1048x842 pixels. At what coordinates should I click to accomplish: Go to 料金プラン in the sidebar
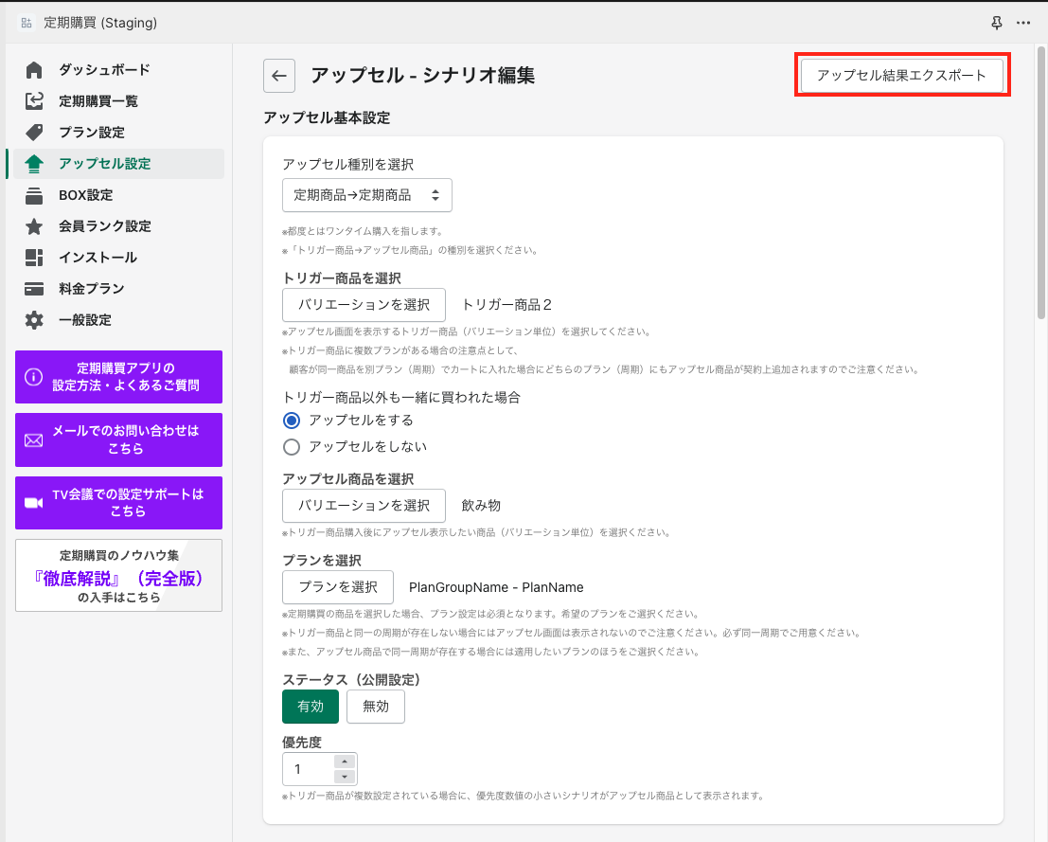point(92,289)
